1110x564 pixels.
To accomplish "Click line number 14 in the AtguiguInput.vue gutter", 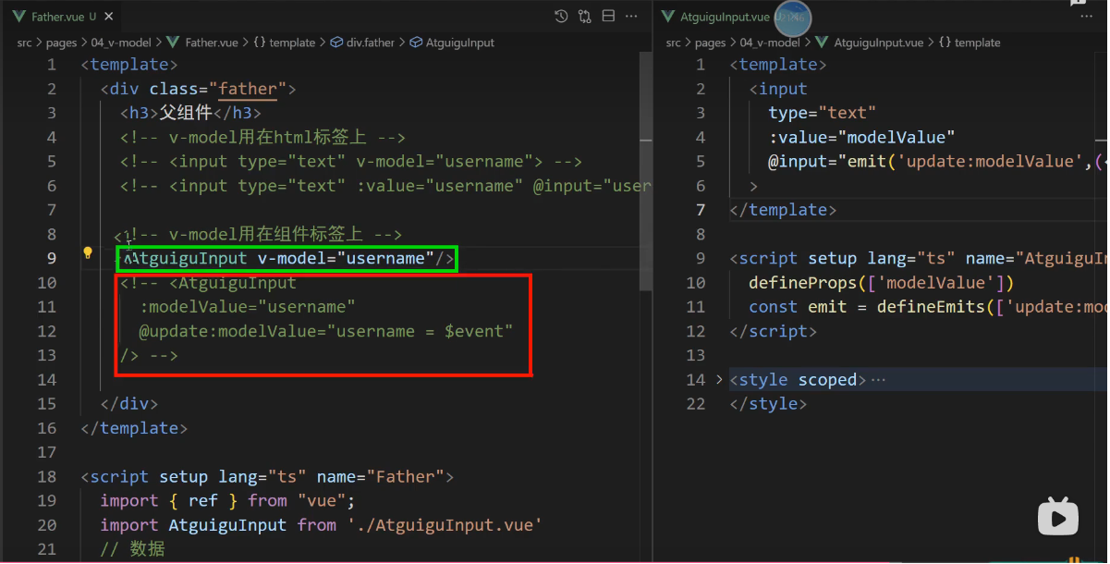I will click(696, 380).
